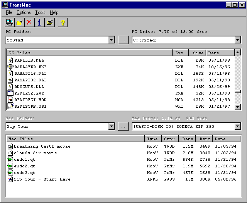Viewport: 247px width, 203px height.
Task: Maximize the TransMac window
Action: [235, 5]
